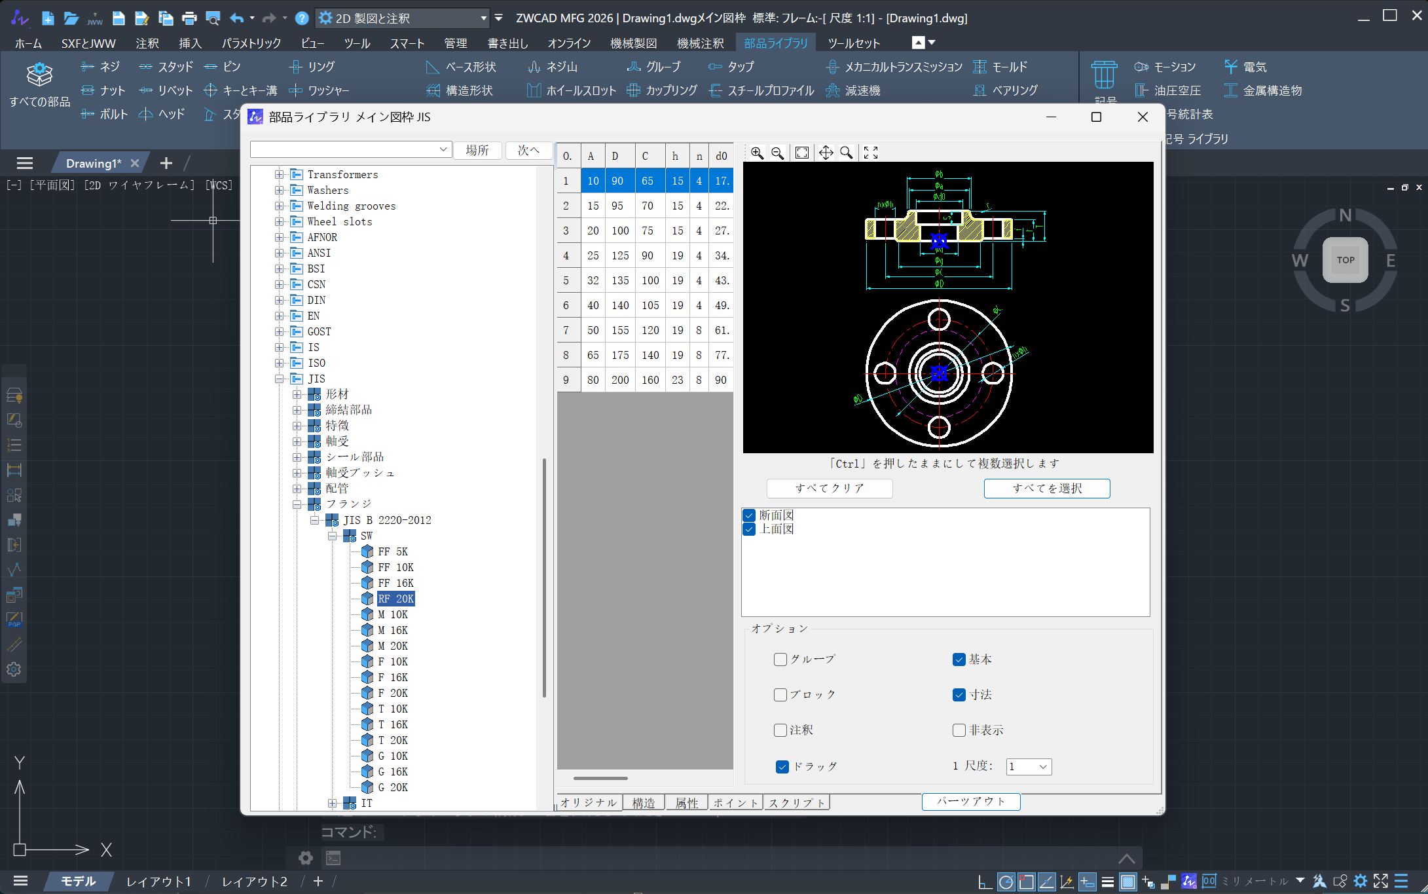Open the 2D 製図と注釈 workspace dropdown
The height and width of the screenshot is (894, 1428).
click(x=483, y=18)
